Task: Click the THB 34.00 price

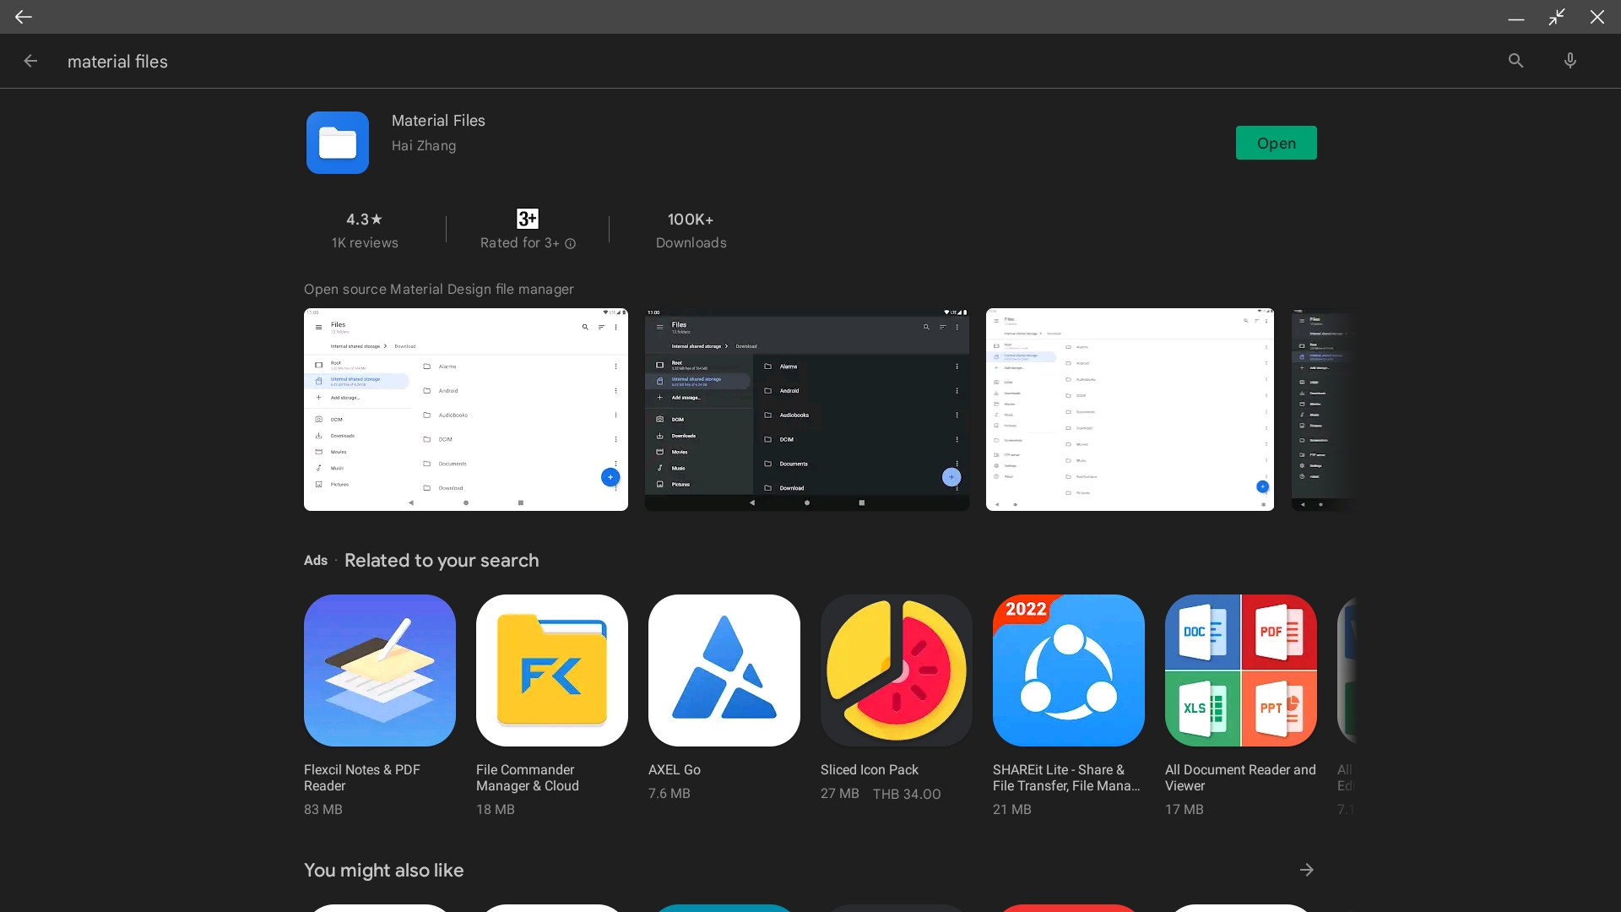Action: (907, 794)
